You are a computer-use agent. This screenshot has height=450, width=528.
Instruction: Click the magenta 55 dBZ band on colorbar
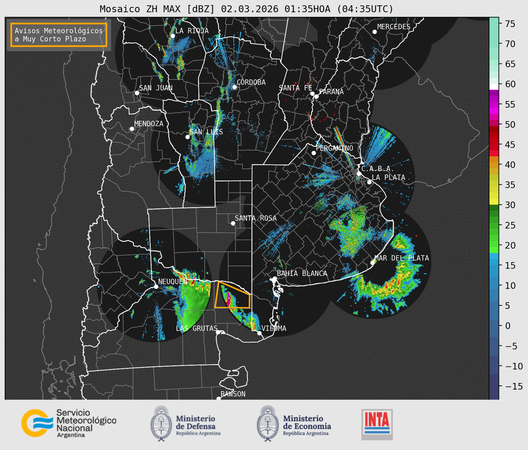click(494, 105)
